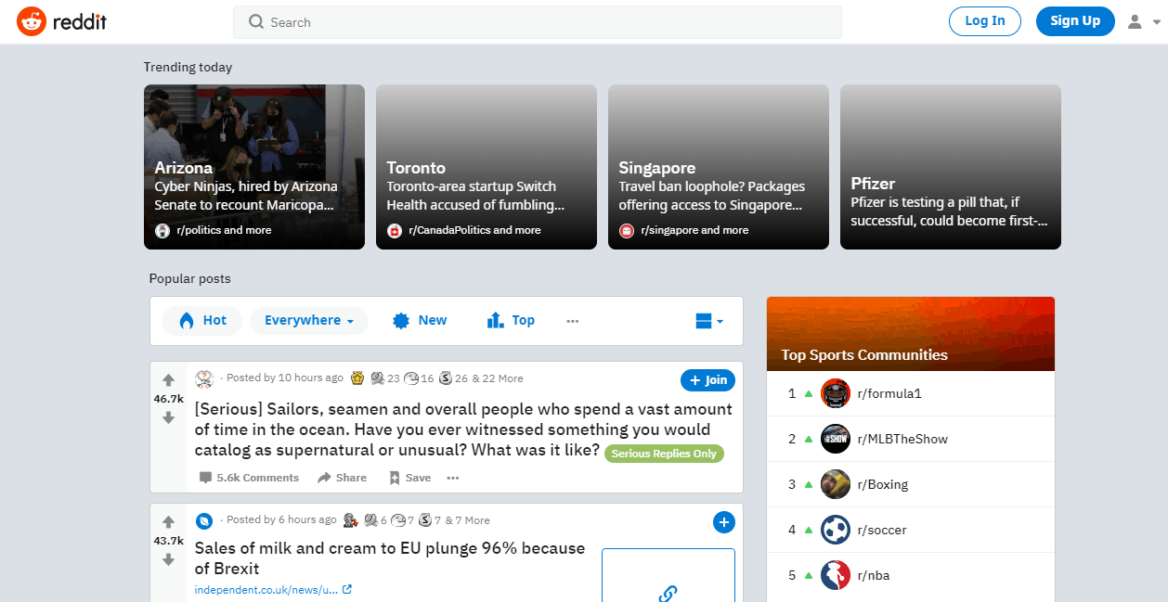Open the Toronto trending card
Viewport: 1168px width, 602px height.
487,167
